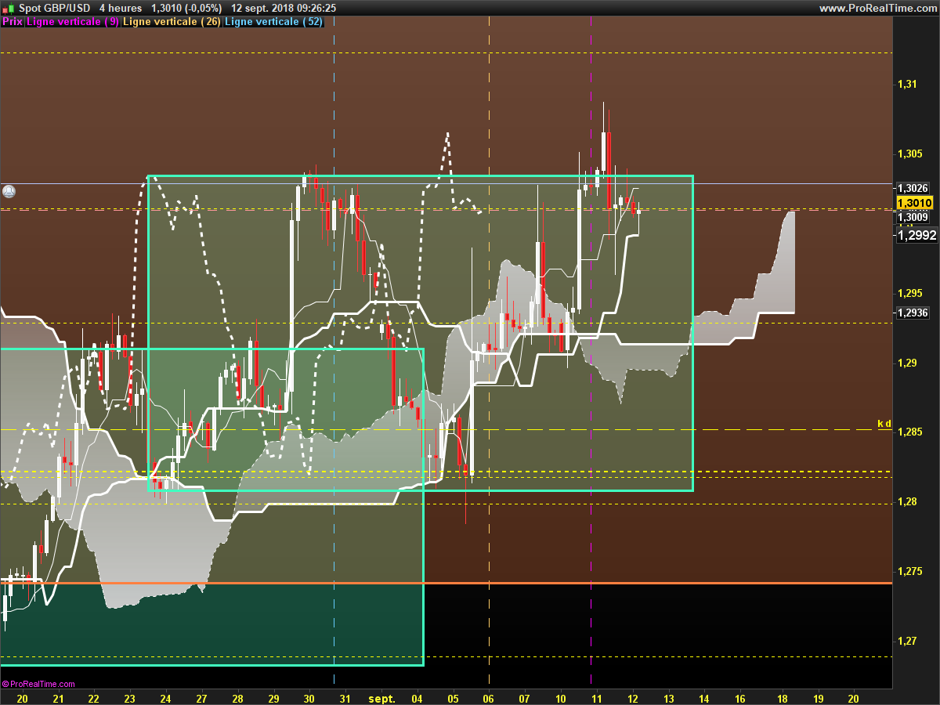Image resolution: width=940 pixels, height=705 pixels.
Task: Click the 1,2992 price tag
Action: (917, 234)
